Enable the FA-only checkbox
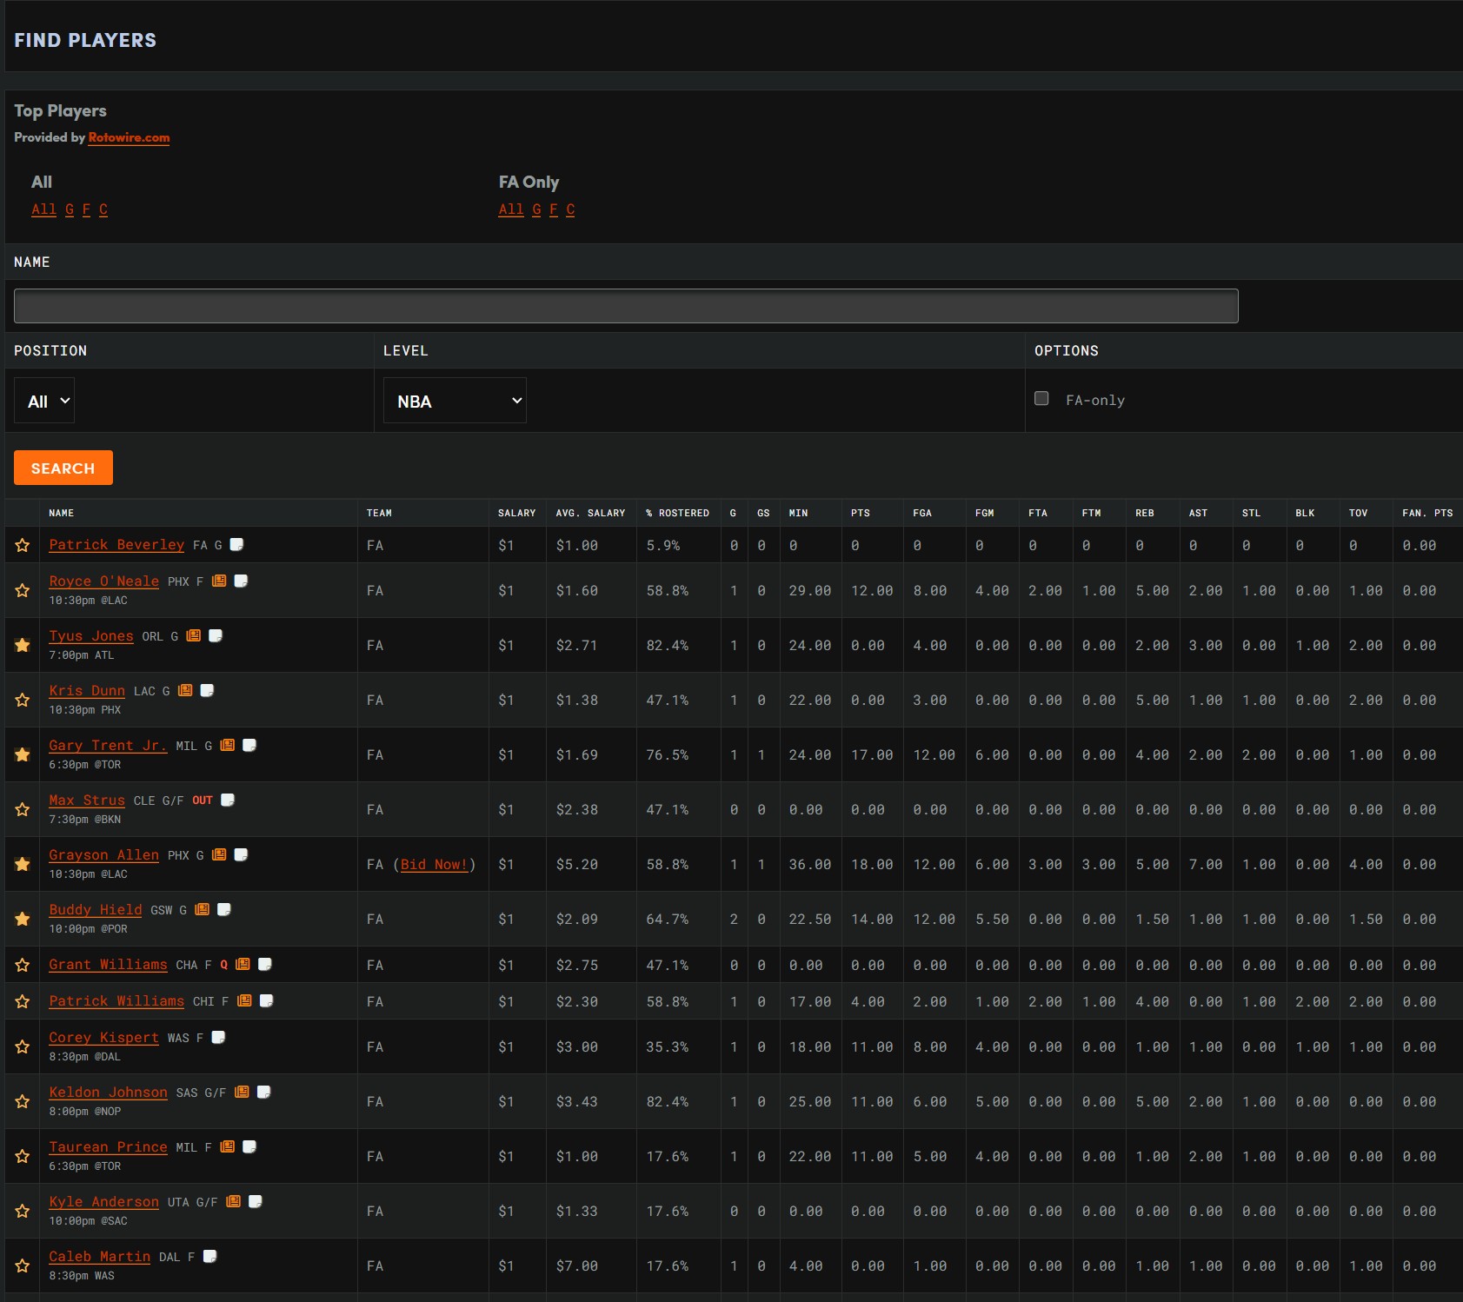The width and height of the screenshot is (1463, 1302). click(1041, 399)
